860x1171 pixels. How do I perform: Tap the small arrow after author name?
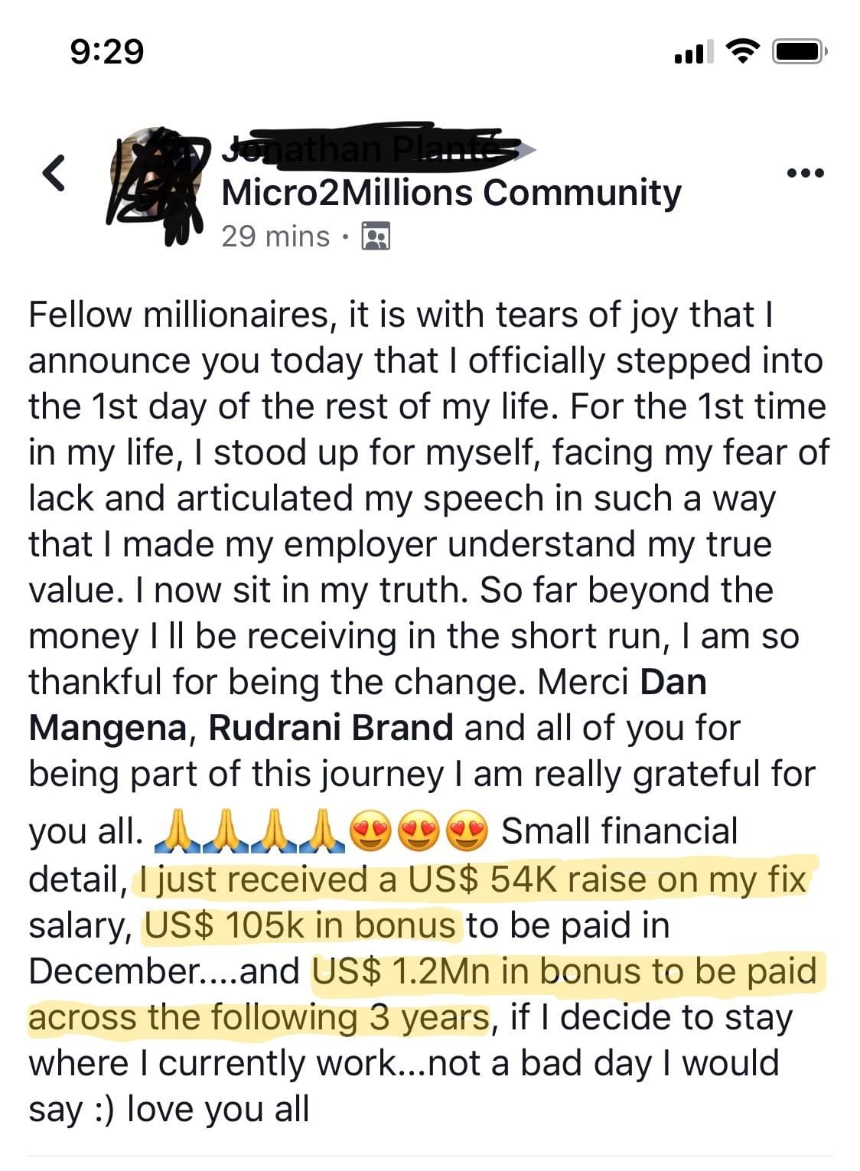coord(525,149)
